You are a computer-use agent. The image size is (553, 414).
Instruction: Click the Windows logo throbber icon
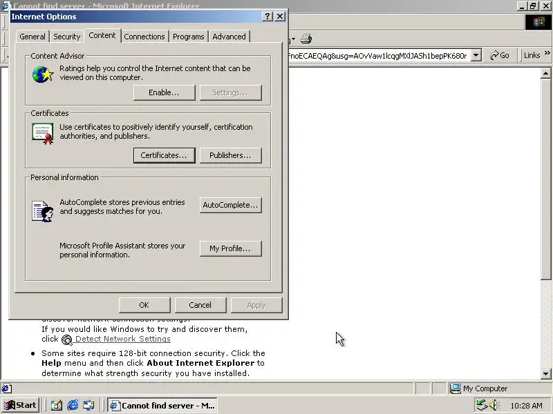(538, 22)
